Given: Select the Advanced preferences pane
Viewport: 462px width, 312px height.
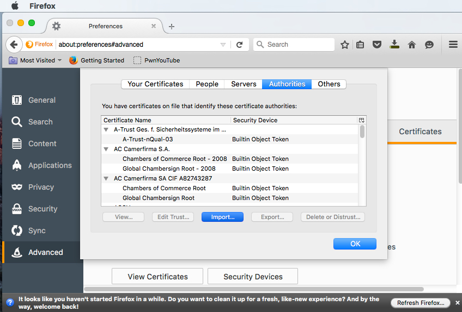Looking at the screenshot, I should tap(41, 252).
